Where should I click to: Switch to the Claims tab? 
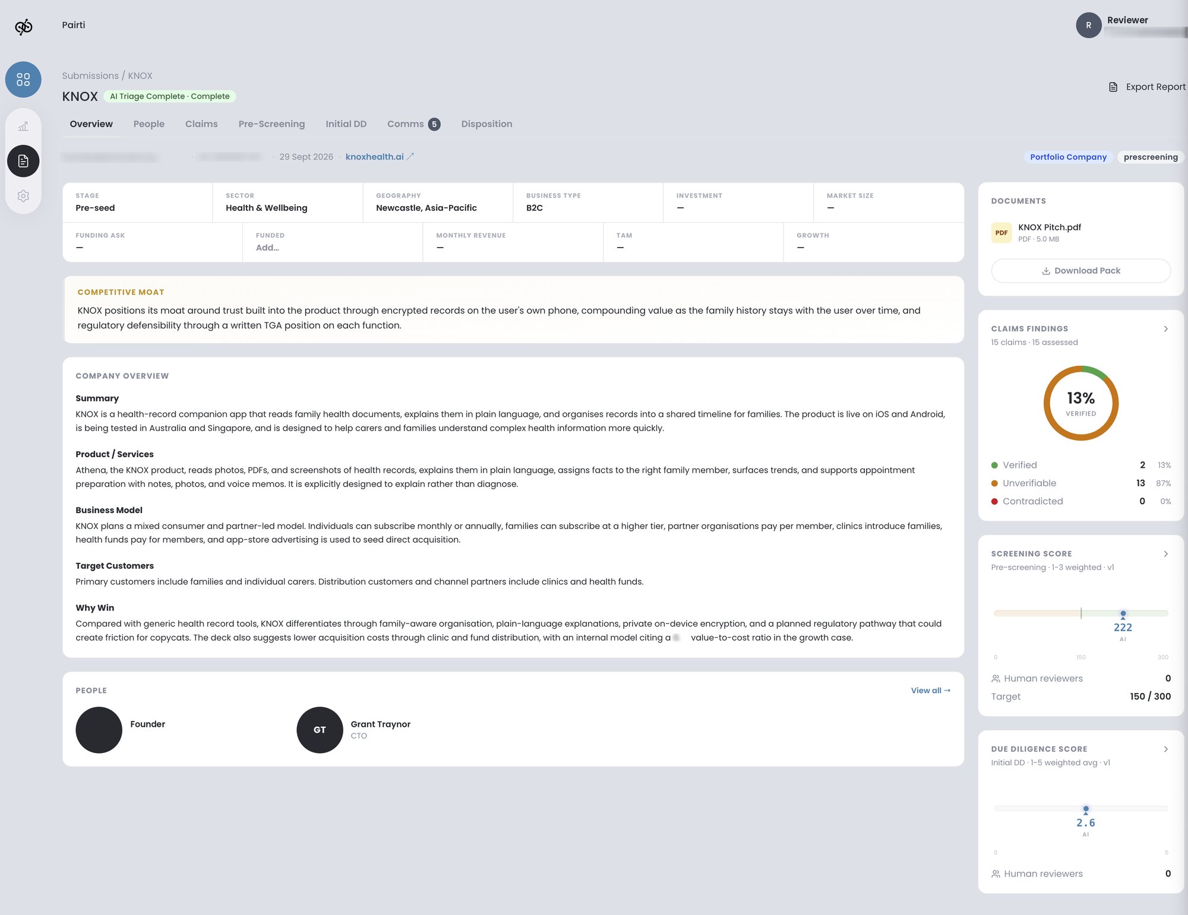[201, 124]
